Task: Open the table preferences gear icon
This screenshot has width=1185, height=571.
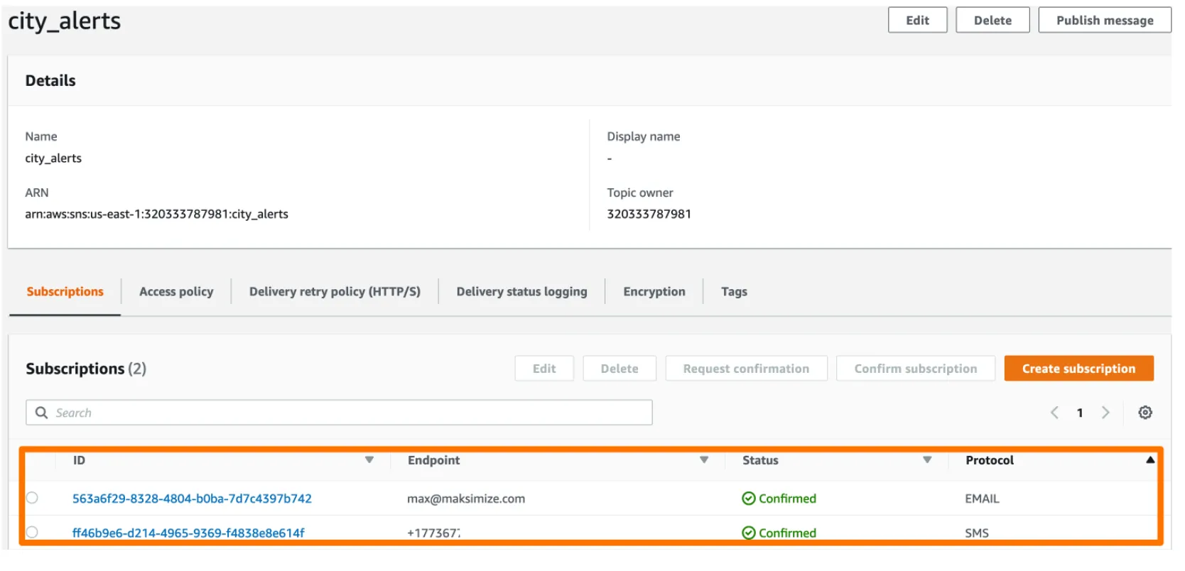Action: pyautogui.click(x=1145, y=413)
